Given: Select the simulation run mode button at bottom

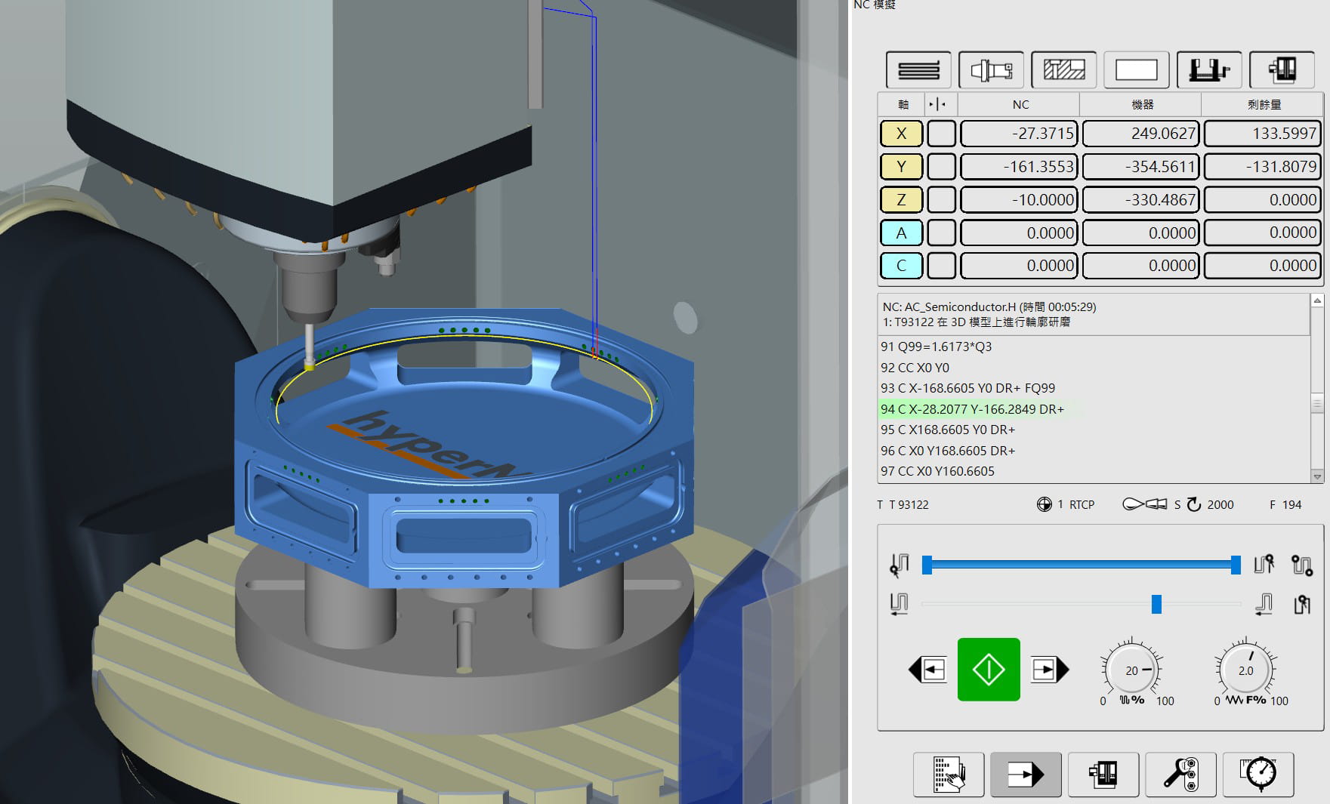Looking at the screenshot, I should [x=1026, y=774].
